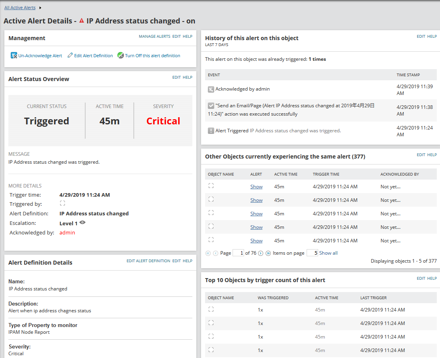Screen dimensions: 440x358
Task: Click EDIT in History panel header
Action: (x=421, y=37)
